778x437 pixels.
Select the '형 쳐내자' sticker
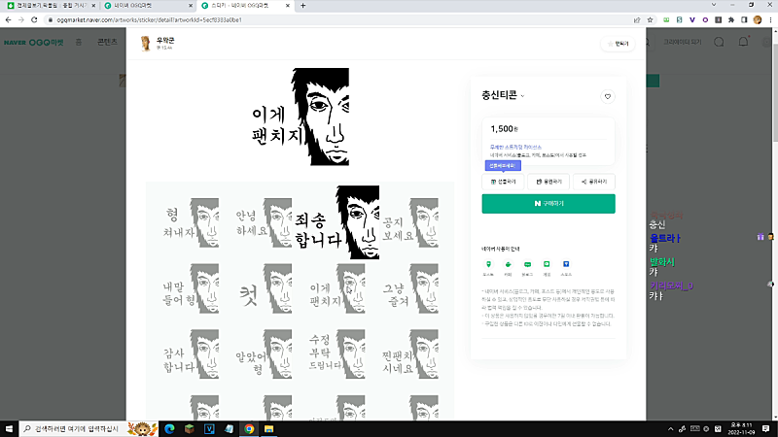(191, 223)
